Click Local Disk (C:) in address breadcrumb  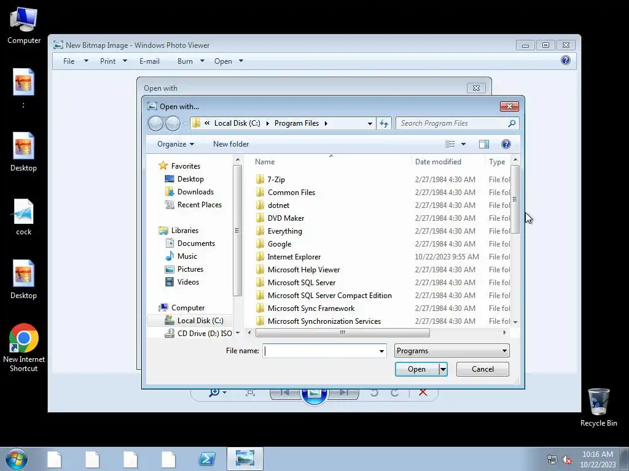click(237, 123)
